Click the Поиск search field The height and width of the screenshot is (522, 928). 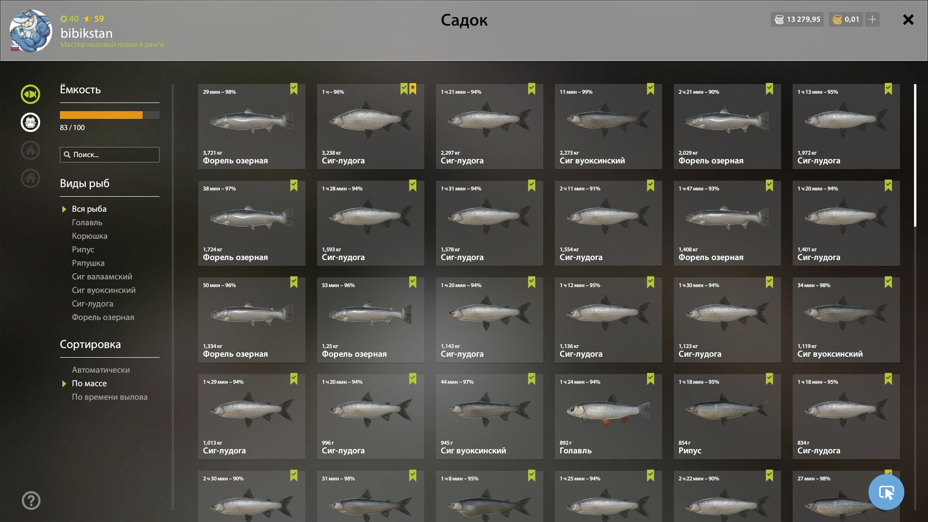coord(110,155)
